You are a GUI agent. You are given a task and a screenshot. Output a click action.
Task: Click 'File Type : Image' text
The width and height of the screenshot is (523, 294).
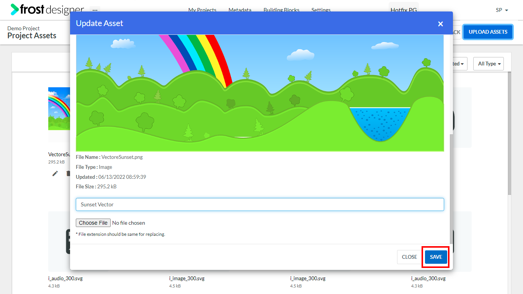[94, 167]
